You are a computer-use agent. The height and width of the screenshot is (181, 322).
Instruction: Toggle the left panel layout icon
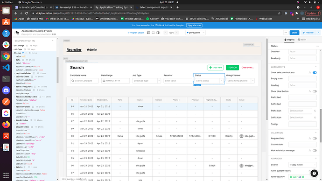(148, 33)
